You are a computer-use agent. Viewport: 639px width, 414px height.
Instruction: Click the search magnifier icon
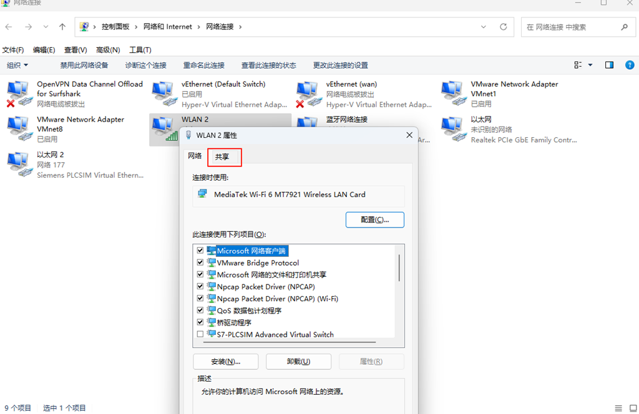[624, 27]
